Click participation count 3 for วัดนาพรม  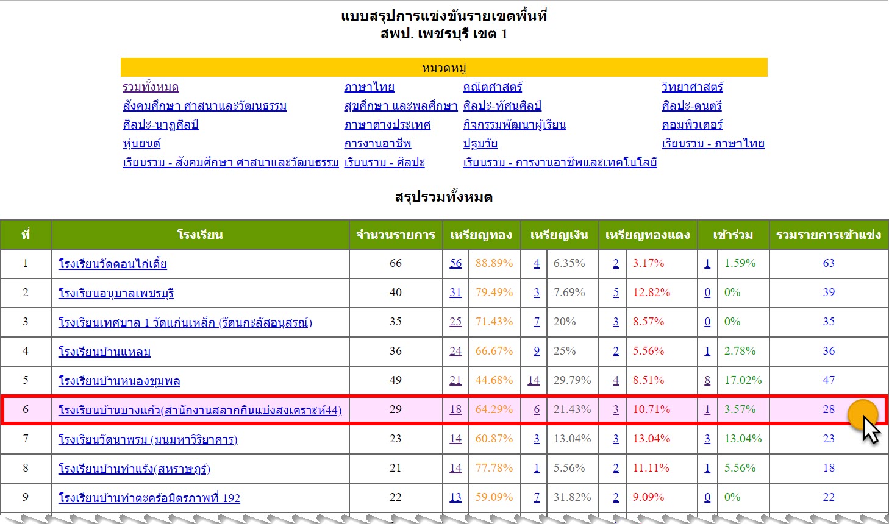click(707, 439)
